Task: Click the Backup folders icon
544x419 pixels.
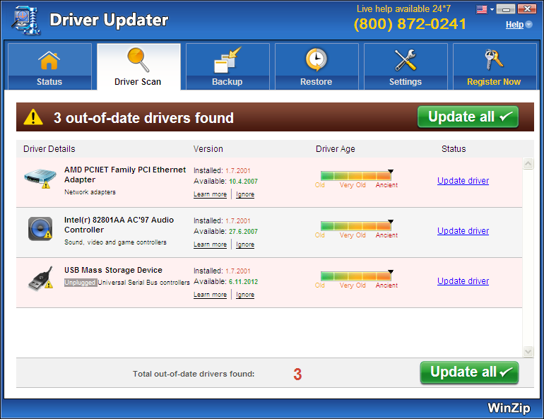Action: coord(227,59)
